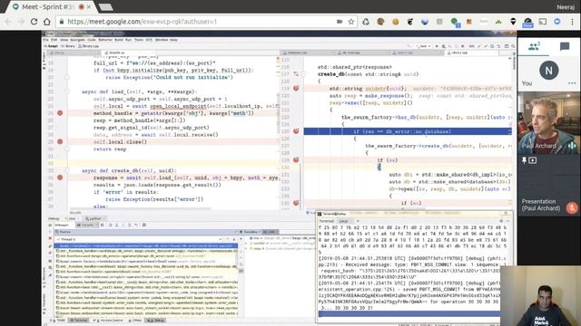581x326 pixels.
Task: Toggle breakpoint at line 135 if (ec)
Action: tap(296, 203)
